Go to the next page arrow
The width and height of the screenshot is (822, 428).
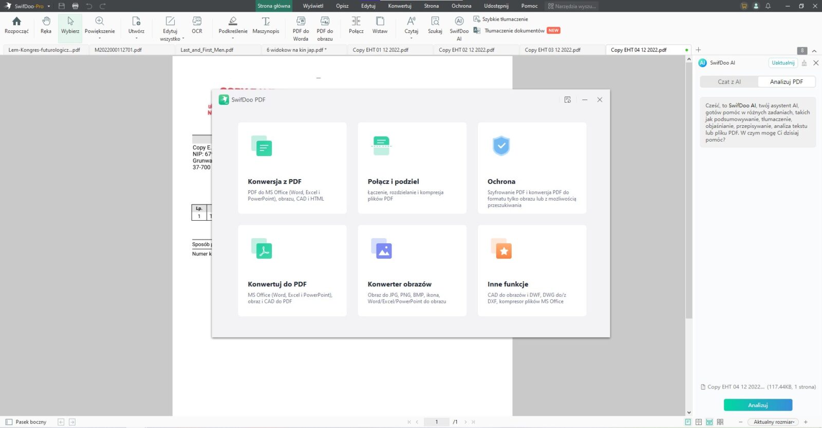pos(465,422)
